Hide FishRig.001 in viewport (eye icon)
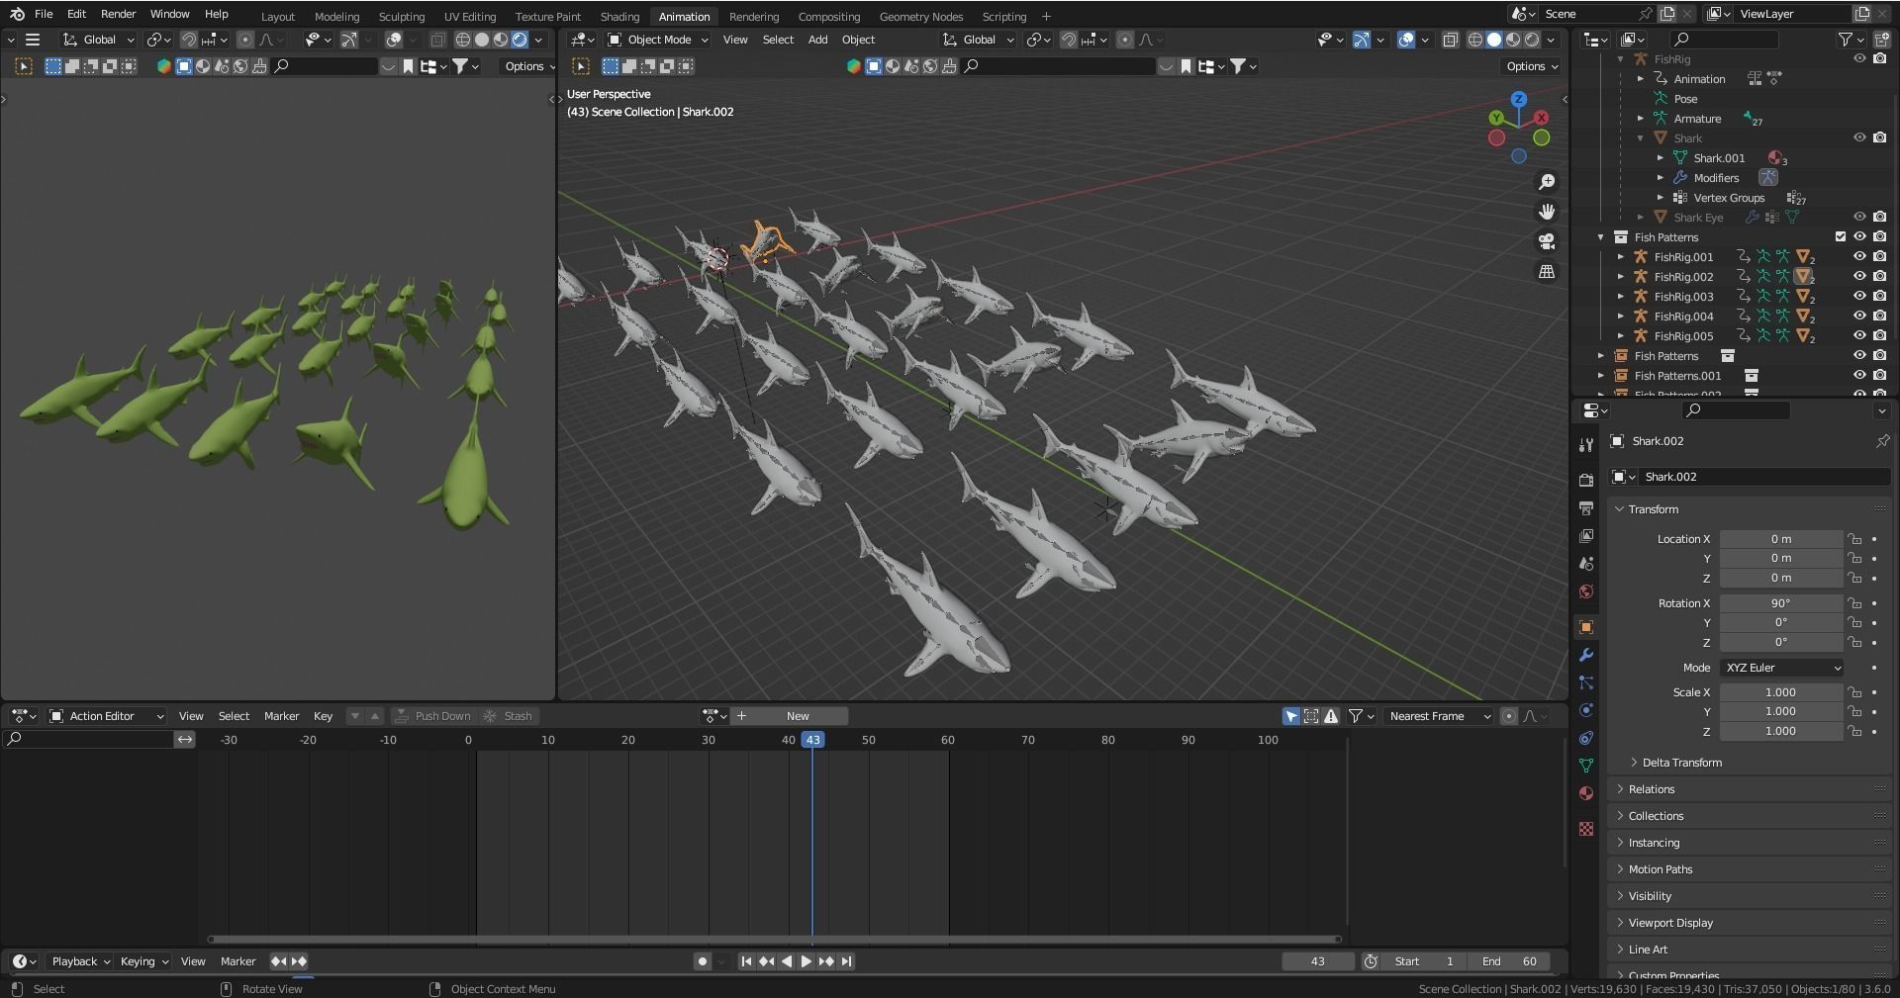The width and height of the screenshot is (1900, 998). click(1859, 257)
